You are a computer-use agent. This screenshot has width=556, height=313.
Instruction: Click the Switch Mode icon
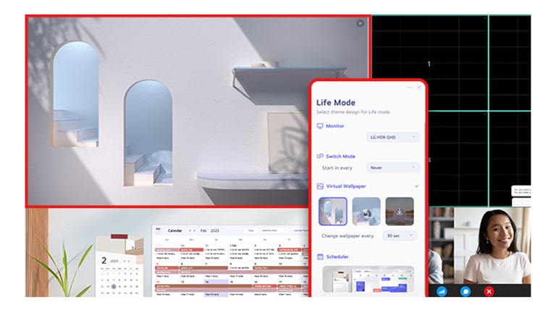click(320, 156)
